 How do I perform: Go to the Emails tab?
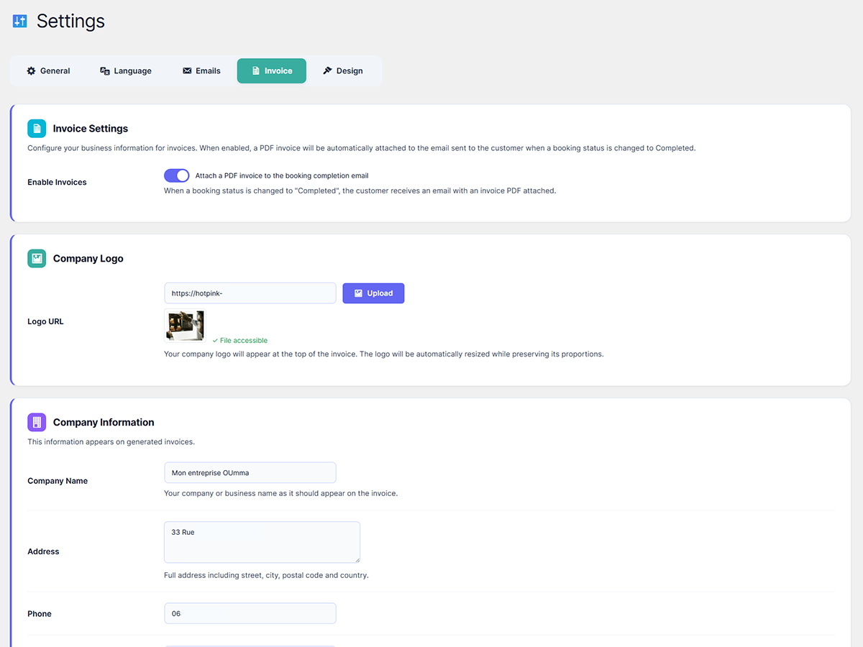201,71
